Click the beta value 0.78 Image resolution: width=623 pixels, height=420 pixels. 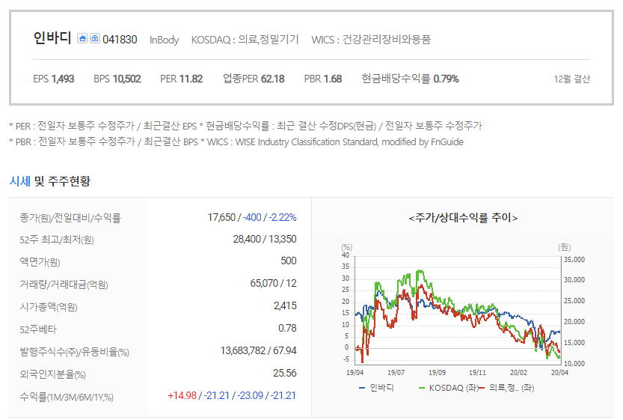click(x=287, y=328)
